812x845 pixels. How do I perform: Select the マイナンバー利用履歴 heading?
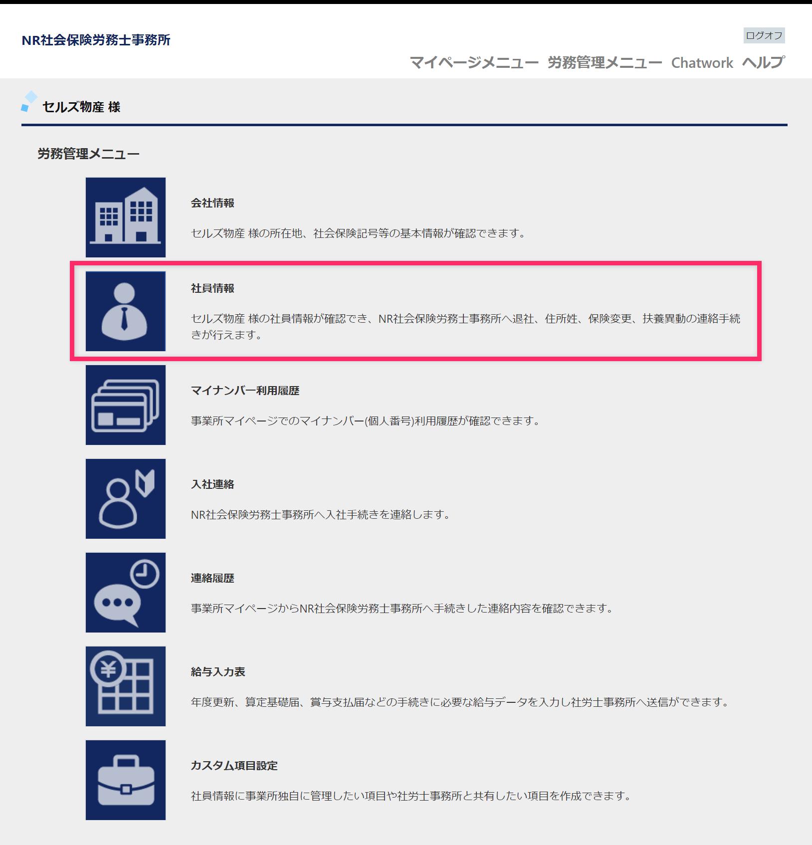pos(245,391)
